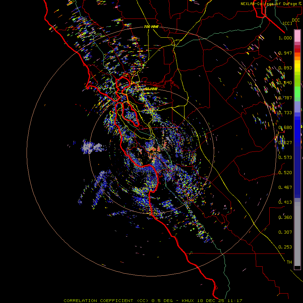Click the 0.467 scale value

(x=285, y=188)
